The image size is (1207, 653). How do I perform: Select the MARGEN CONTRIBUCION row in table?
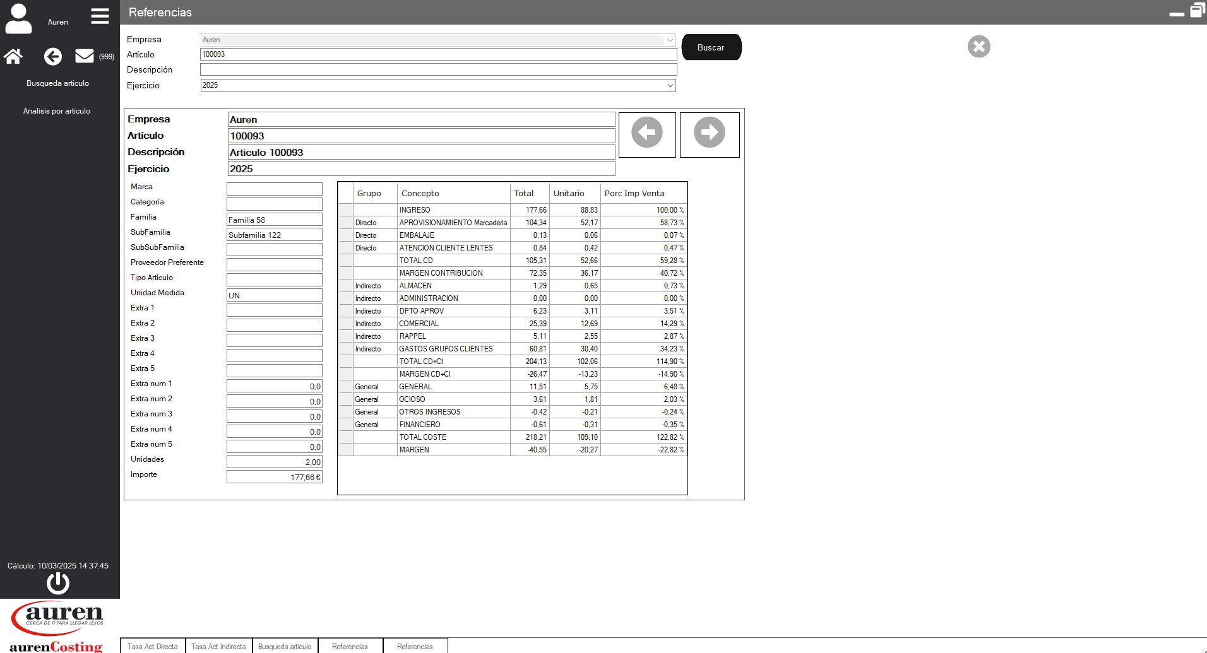point(441,273)
